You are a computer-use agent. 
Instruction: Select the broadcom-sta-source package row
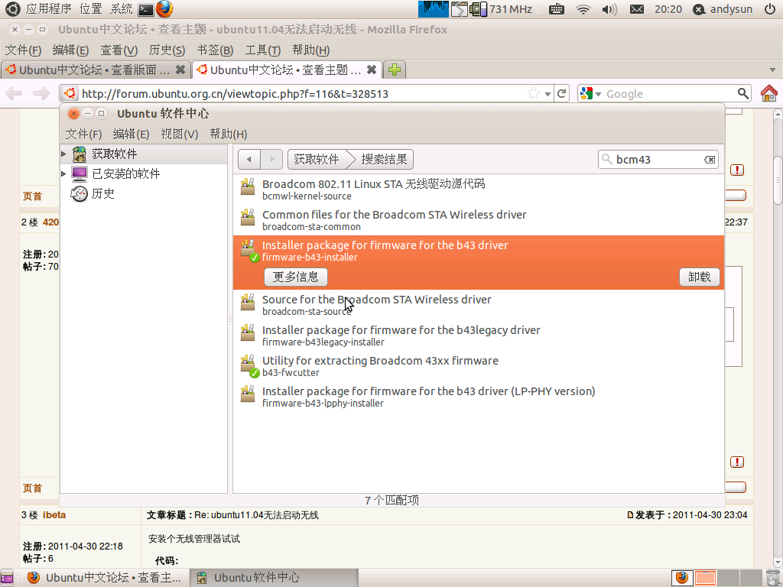(x=479, y=305)
